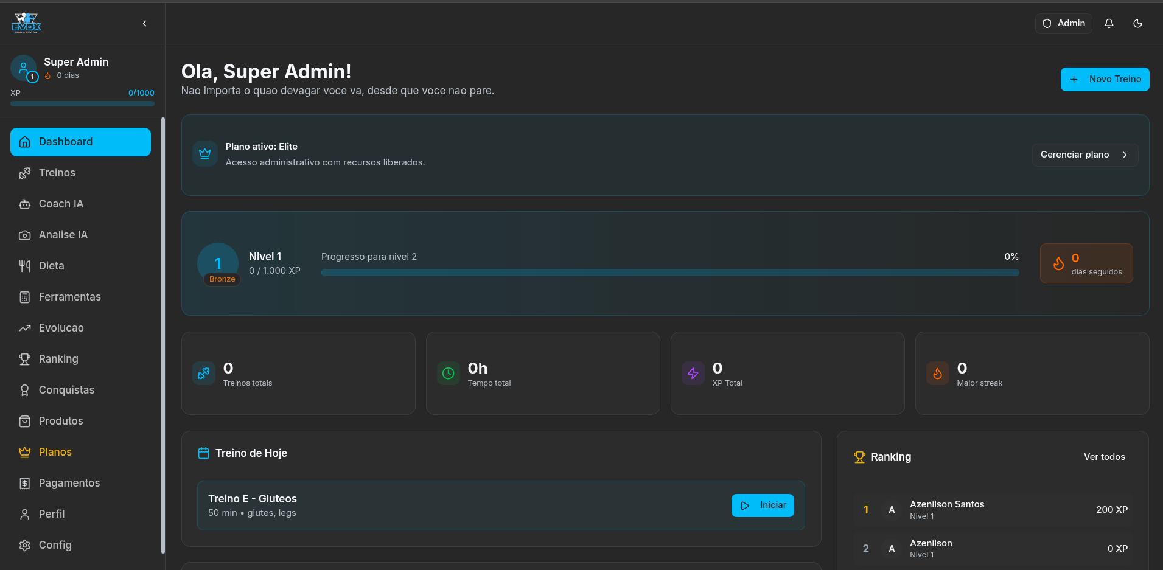Click the sidebar XP progress bar
The height and width of the screenshot is (570, 1163).
point(82,103)
